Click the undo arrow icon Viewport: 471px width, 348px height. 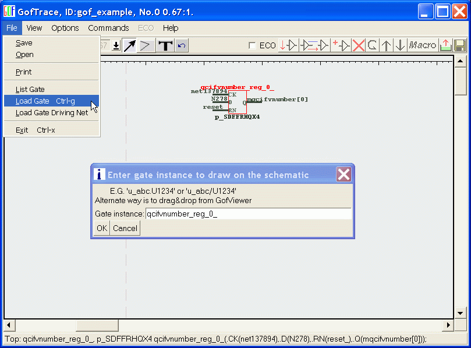(x=182, y=45)
